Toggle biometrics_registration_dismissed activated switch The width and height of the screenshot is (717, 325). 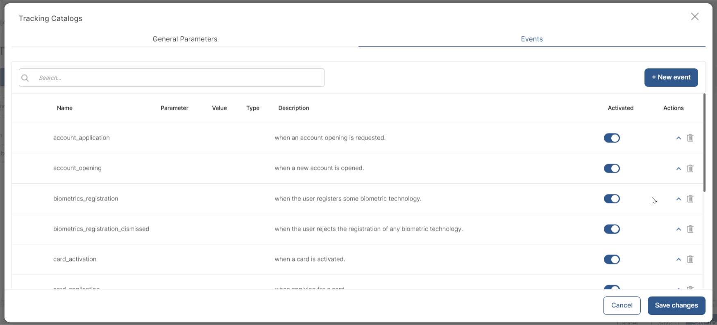(x=612, y=229)
